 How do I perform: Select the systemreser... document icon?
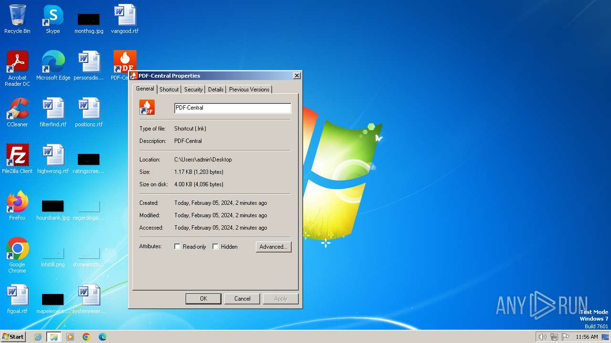(x=89, y=299)
